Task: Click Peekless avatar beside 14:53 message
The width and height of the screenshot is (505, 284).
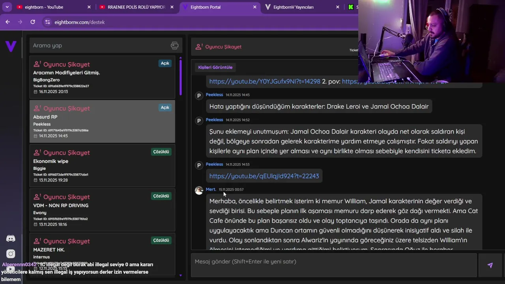Action: pyautogui.click(x=199, y=165)
